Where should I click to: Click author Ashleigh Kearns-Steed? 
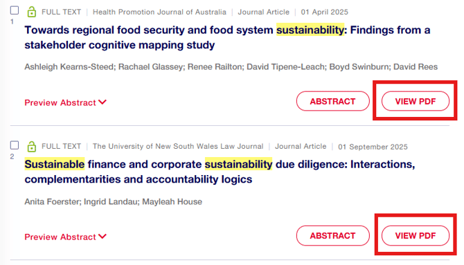tap(69, 67)
